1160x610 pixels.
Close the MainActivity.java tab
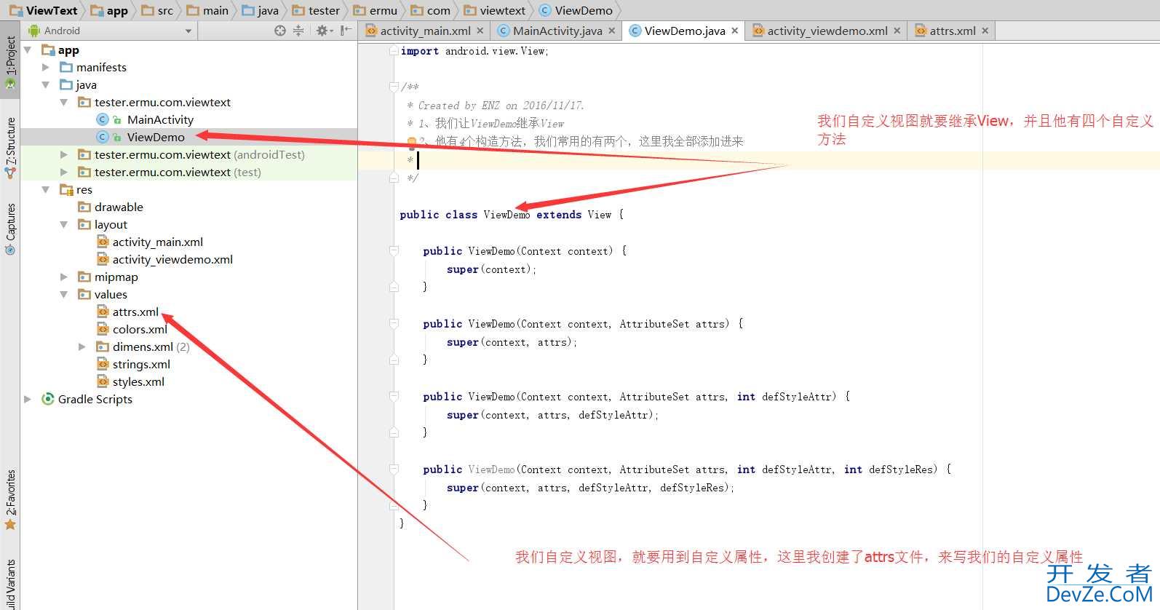coord(611,31)
